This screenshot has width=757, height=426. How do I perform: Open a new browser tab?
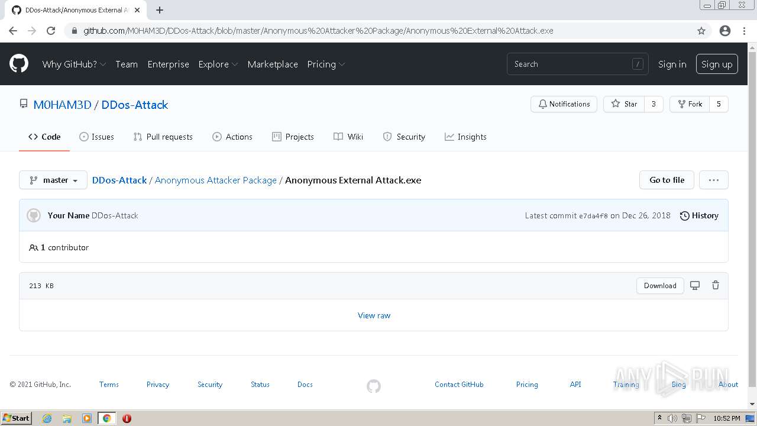(160, 10)
